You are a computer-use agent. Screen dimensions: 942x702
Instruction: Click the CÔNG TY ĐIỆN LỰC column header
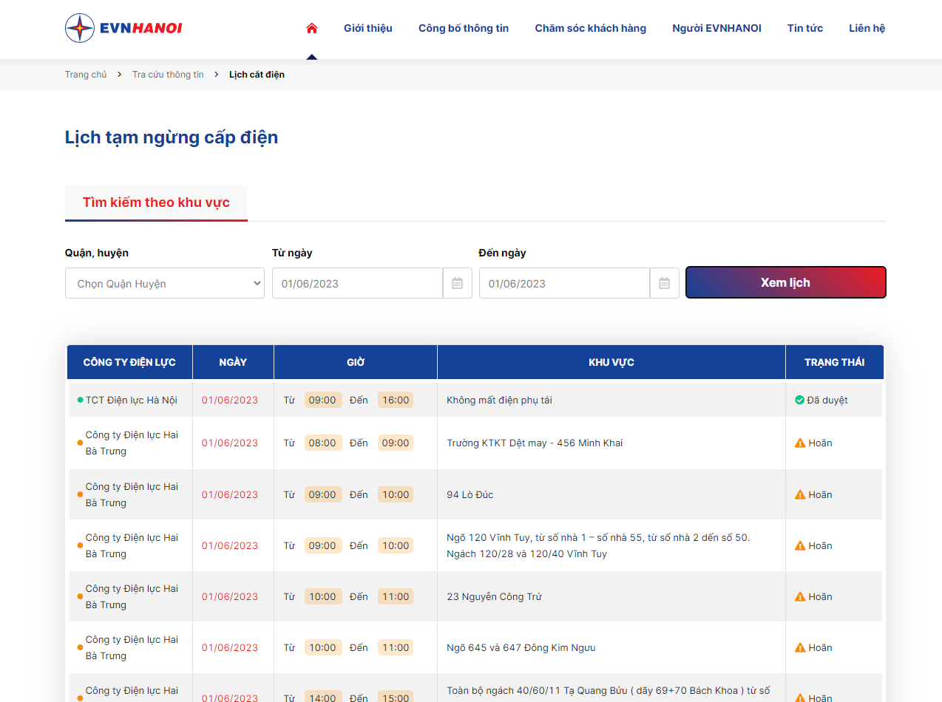129,362
